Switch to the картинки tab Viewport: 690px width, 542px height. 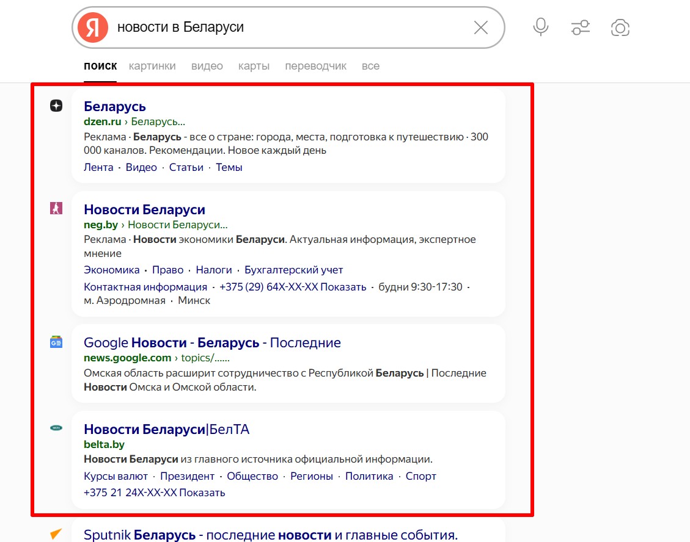152,66
